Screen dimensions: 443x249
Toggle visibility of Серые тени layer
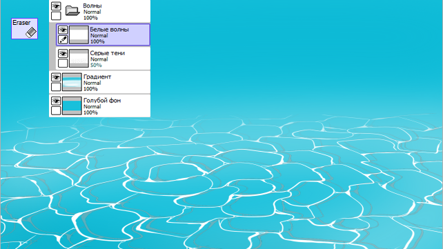point(63,53)
